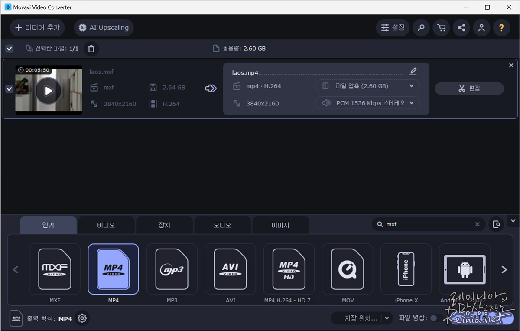Click the laos.mp4 output filename
The image size is (520, 331).
point(245,72)
